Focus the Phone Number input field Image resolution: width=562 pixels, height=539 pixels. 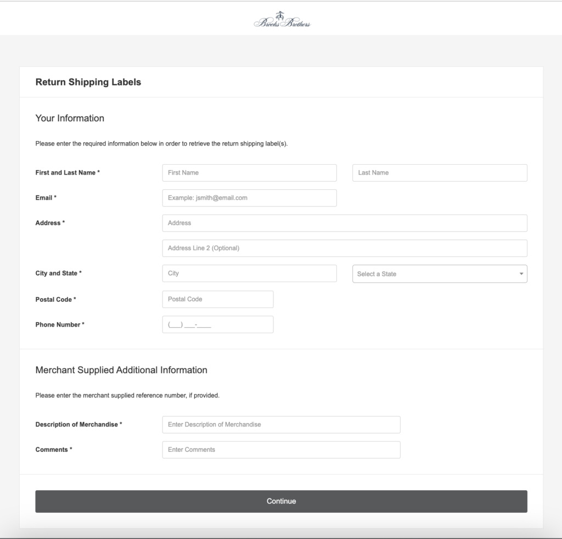(217, 324)
